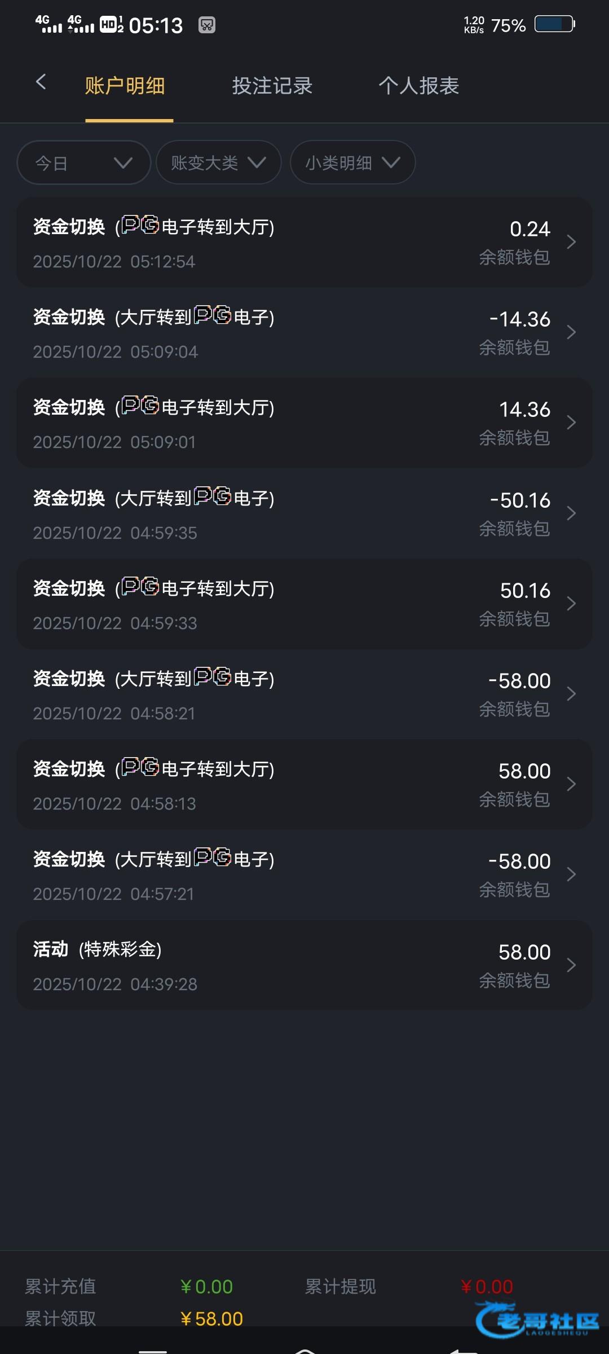This screenshot has height=1354, width=609.
Task: Tap the screenshot icon in status bar
Action: coord(207,25)
